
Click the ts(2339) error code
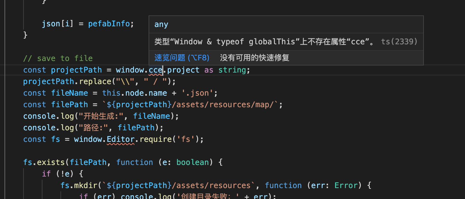399,42
